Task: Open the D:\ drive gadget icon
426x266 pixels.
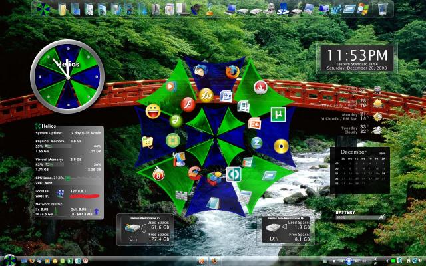Action: [x=273, y=227]
